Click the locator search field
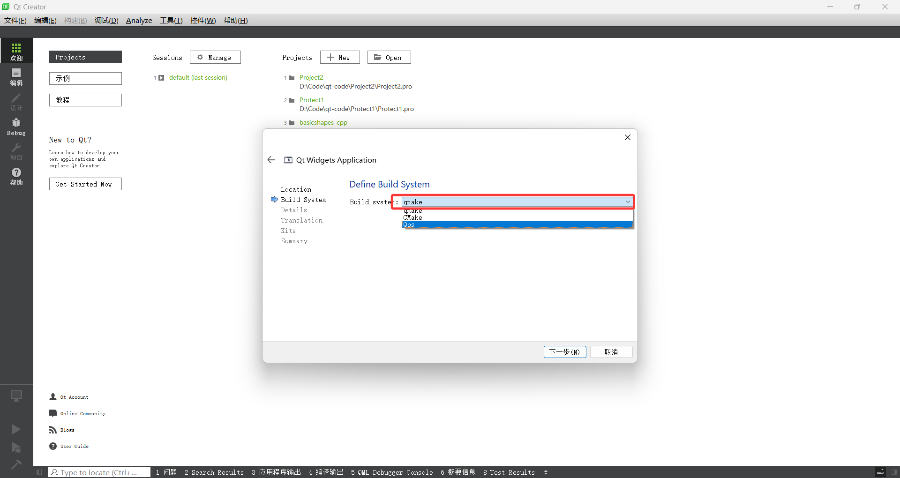The image size is (900, 478). [x=99, y=472]
